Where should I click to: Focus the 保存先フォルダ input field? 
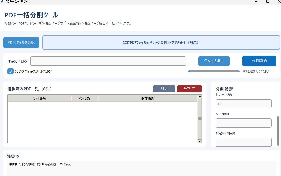click(x=108, y=61)
